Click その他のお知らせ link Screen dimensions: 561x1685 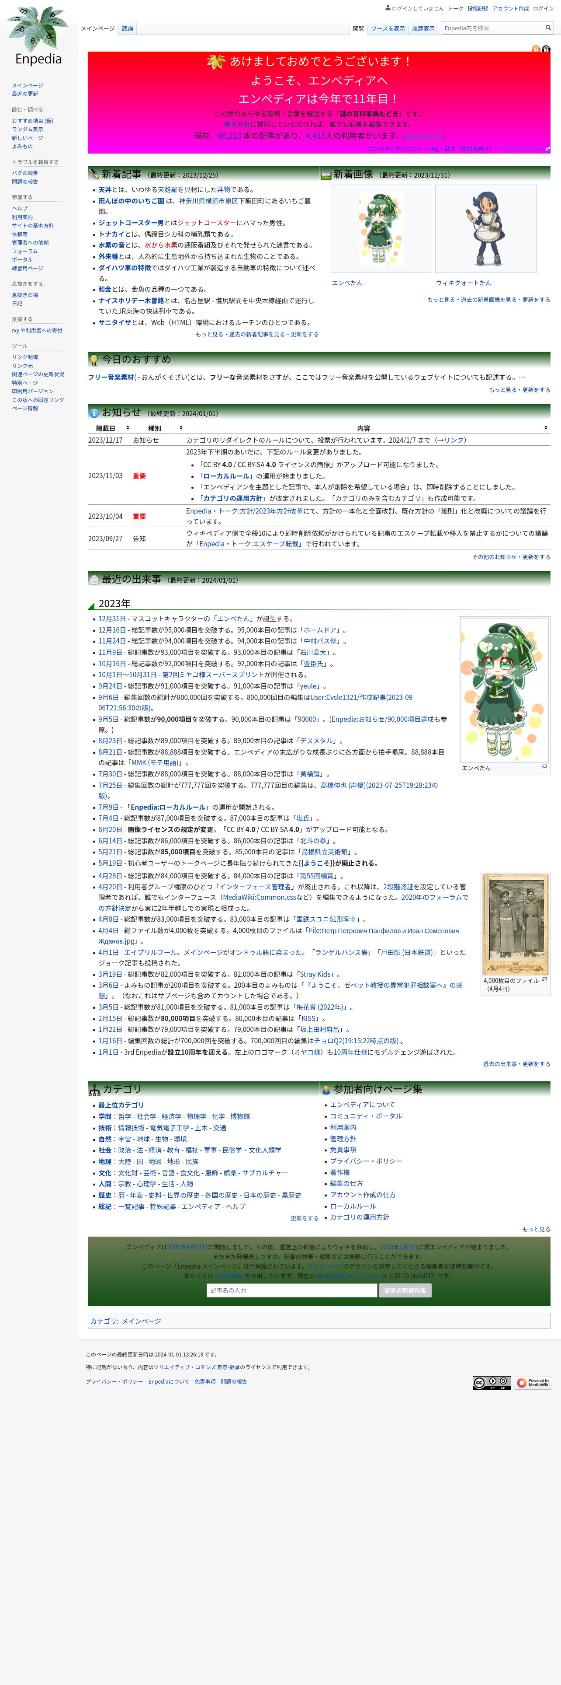click(495, 557)
